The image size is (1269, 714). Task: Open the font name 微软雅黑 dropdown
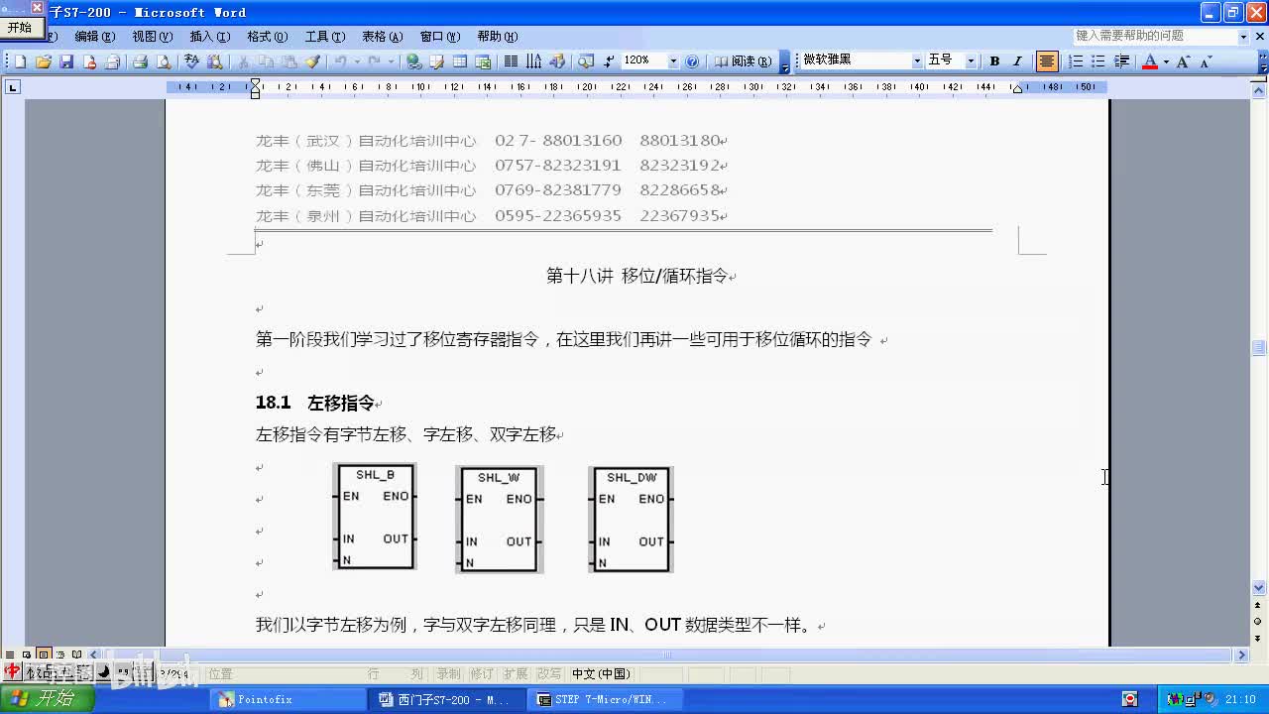tap(917, 61)
